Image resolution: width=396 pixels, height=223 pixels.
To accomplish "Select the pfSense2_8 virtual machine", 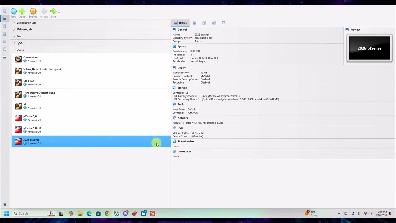I will (x=91, y=118).
